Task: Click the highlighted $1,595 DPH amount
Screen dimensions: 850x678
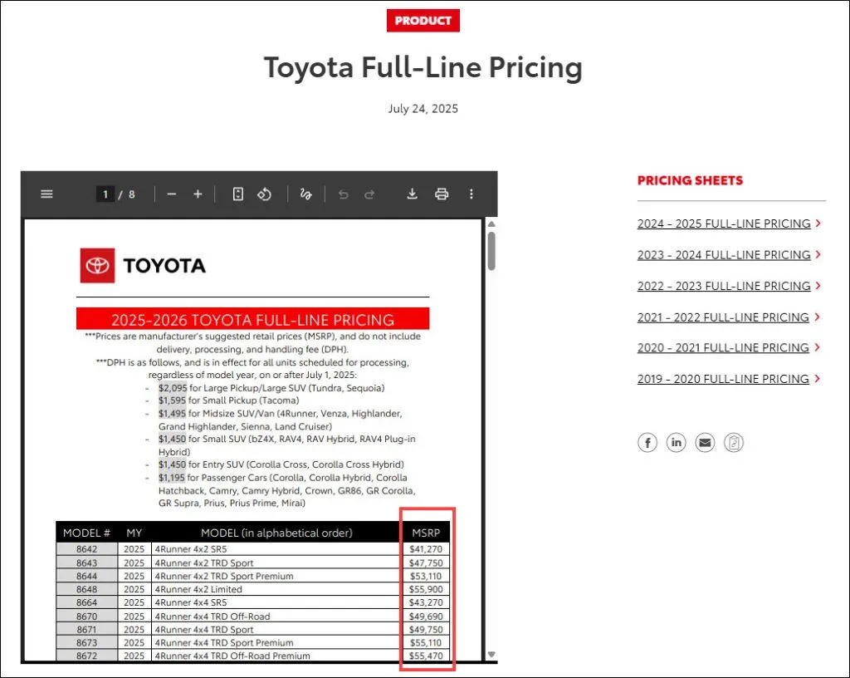Action: click(x=172, y=400)
